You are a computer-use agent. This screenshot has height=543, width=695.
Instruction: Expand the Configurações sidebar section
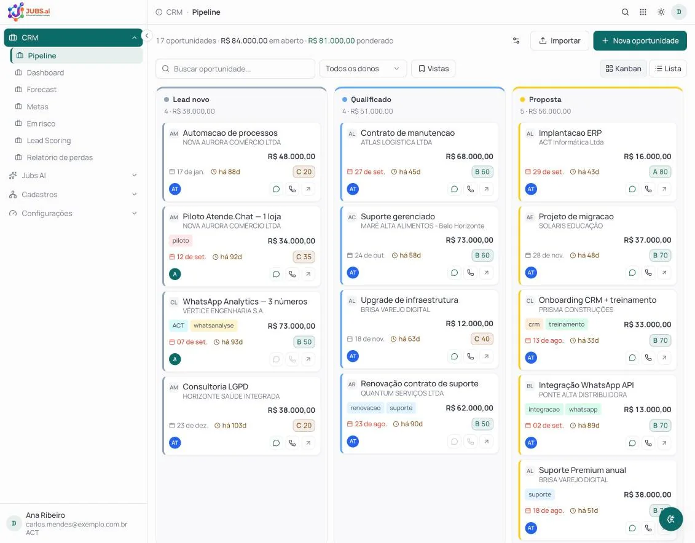click(x=73, y=214)
